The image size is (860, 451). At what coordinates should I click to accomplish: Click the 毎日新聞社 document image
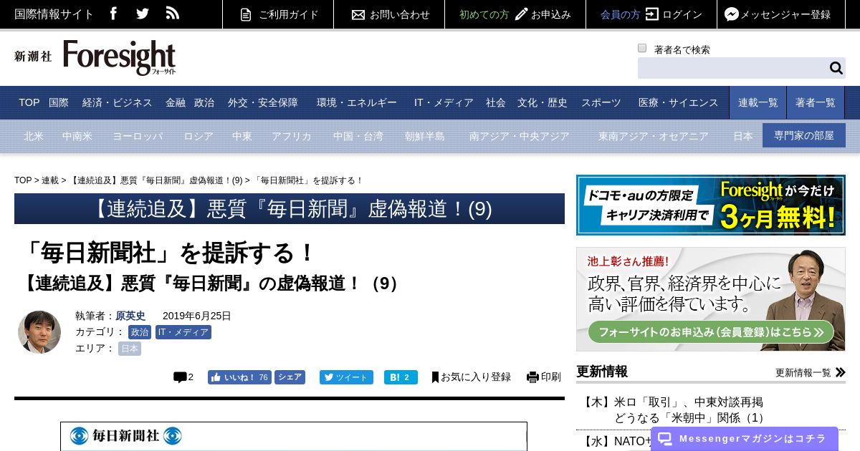pos(294,436)
